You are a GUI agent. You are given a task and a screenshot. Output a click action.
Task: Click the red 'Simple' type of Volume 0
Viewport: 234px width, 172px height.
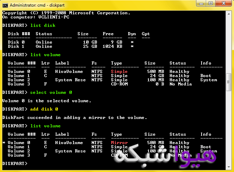(x=119, y=72)
